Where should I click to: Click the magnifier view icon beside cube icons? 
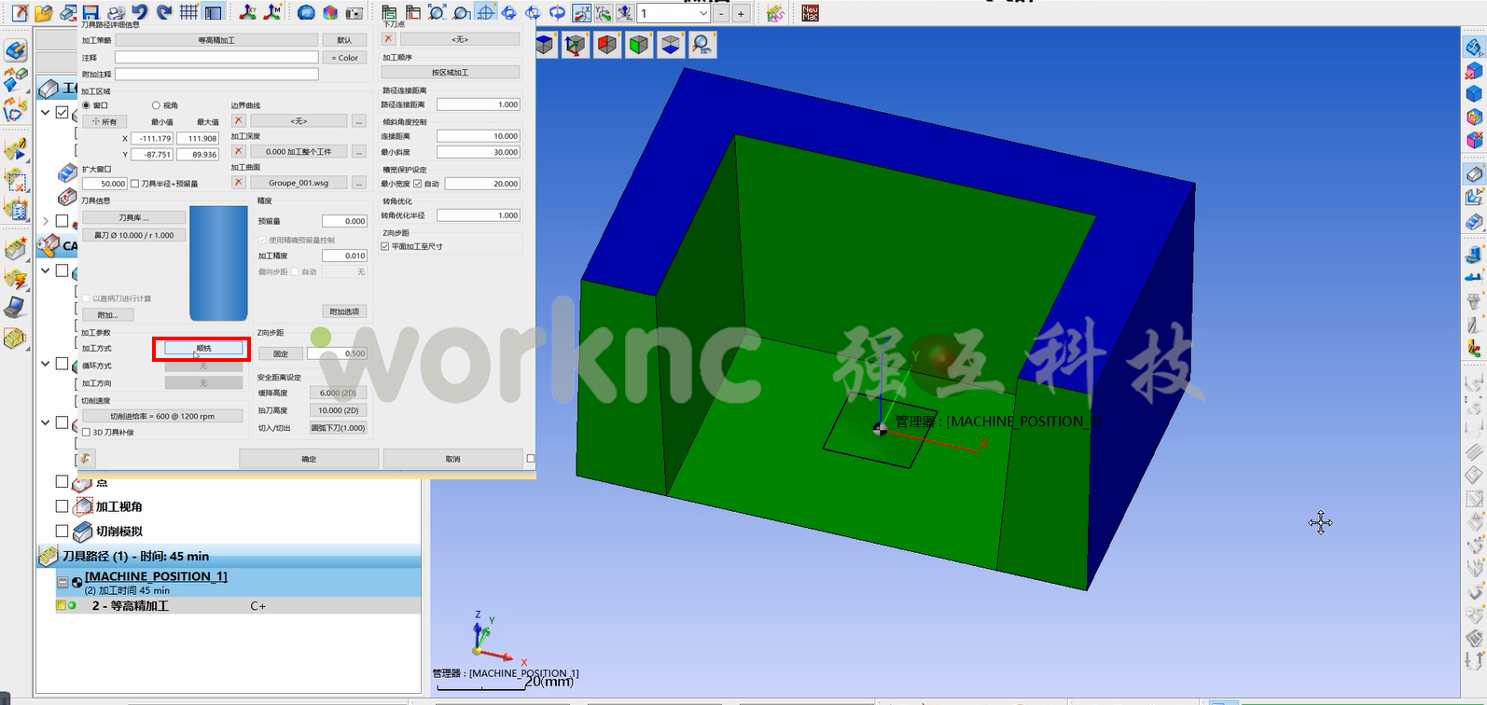click(x=702, y=44)
